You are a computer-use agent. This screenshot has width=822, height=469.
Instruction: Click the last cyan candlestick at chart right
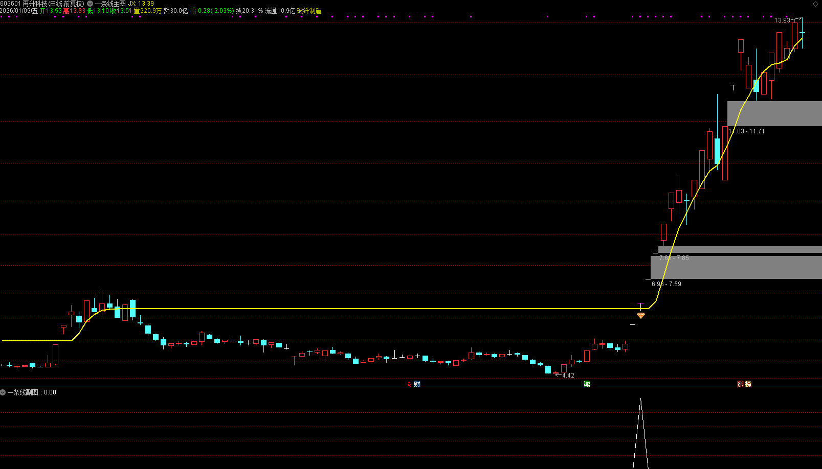[802, 33]
